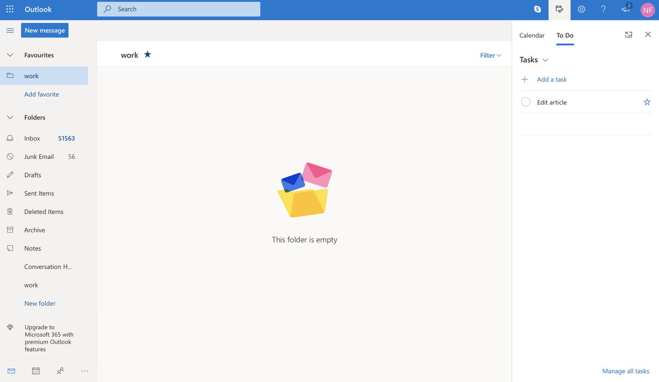Image resolution: width=659 pixels, height=382 pixels.
Task: Click the New message button
Action: [x=44, y=30]
